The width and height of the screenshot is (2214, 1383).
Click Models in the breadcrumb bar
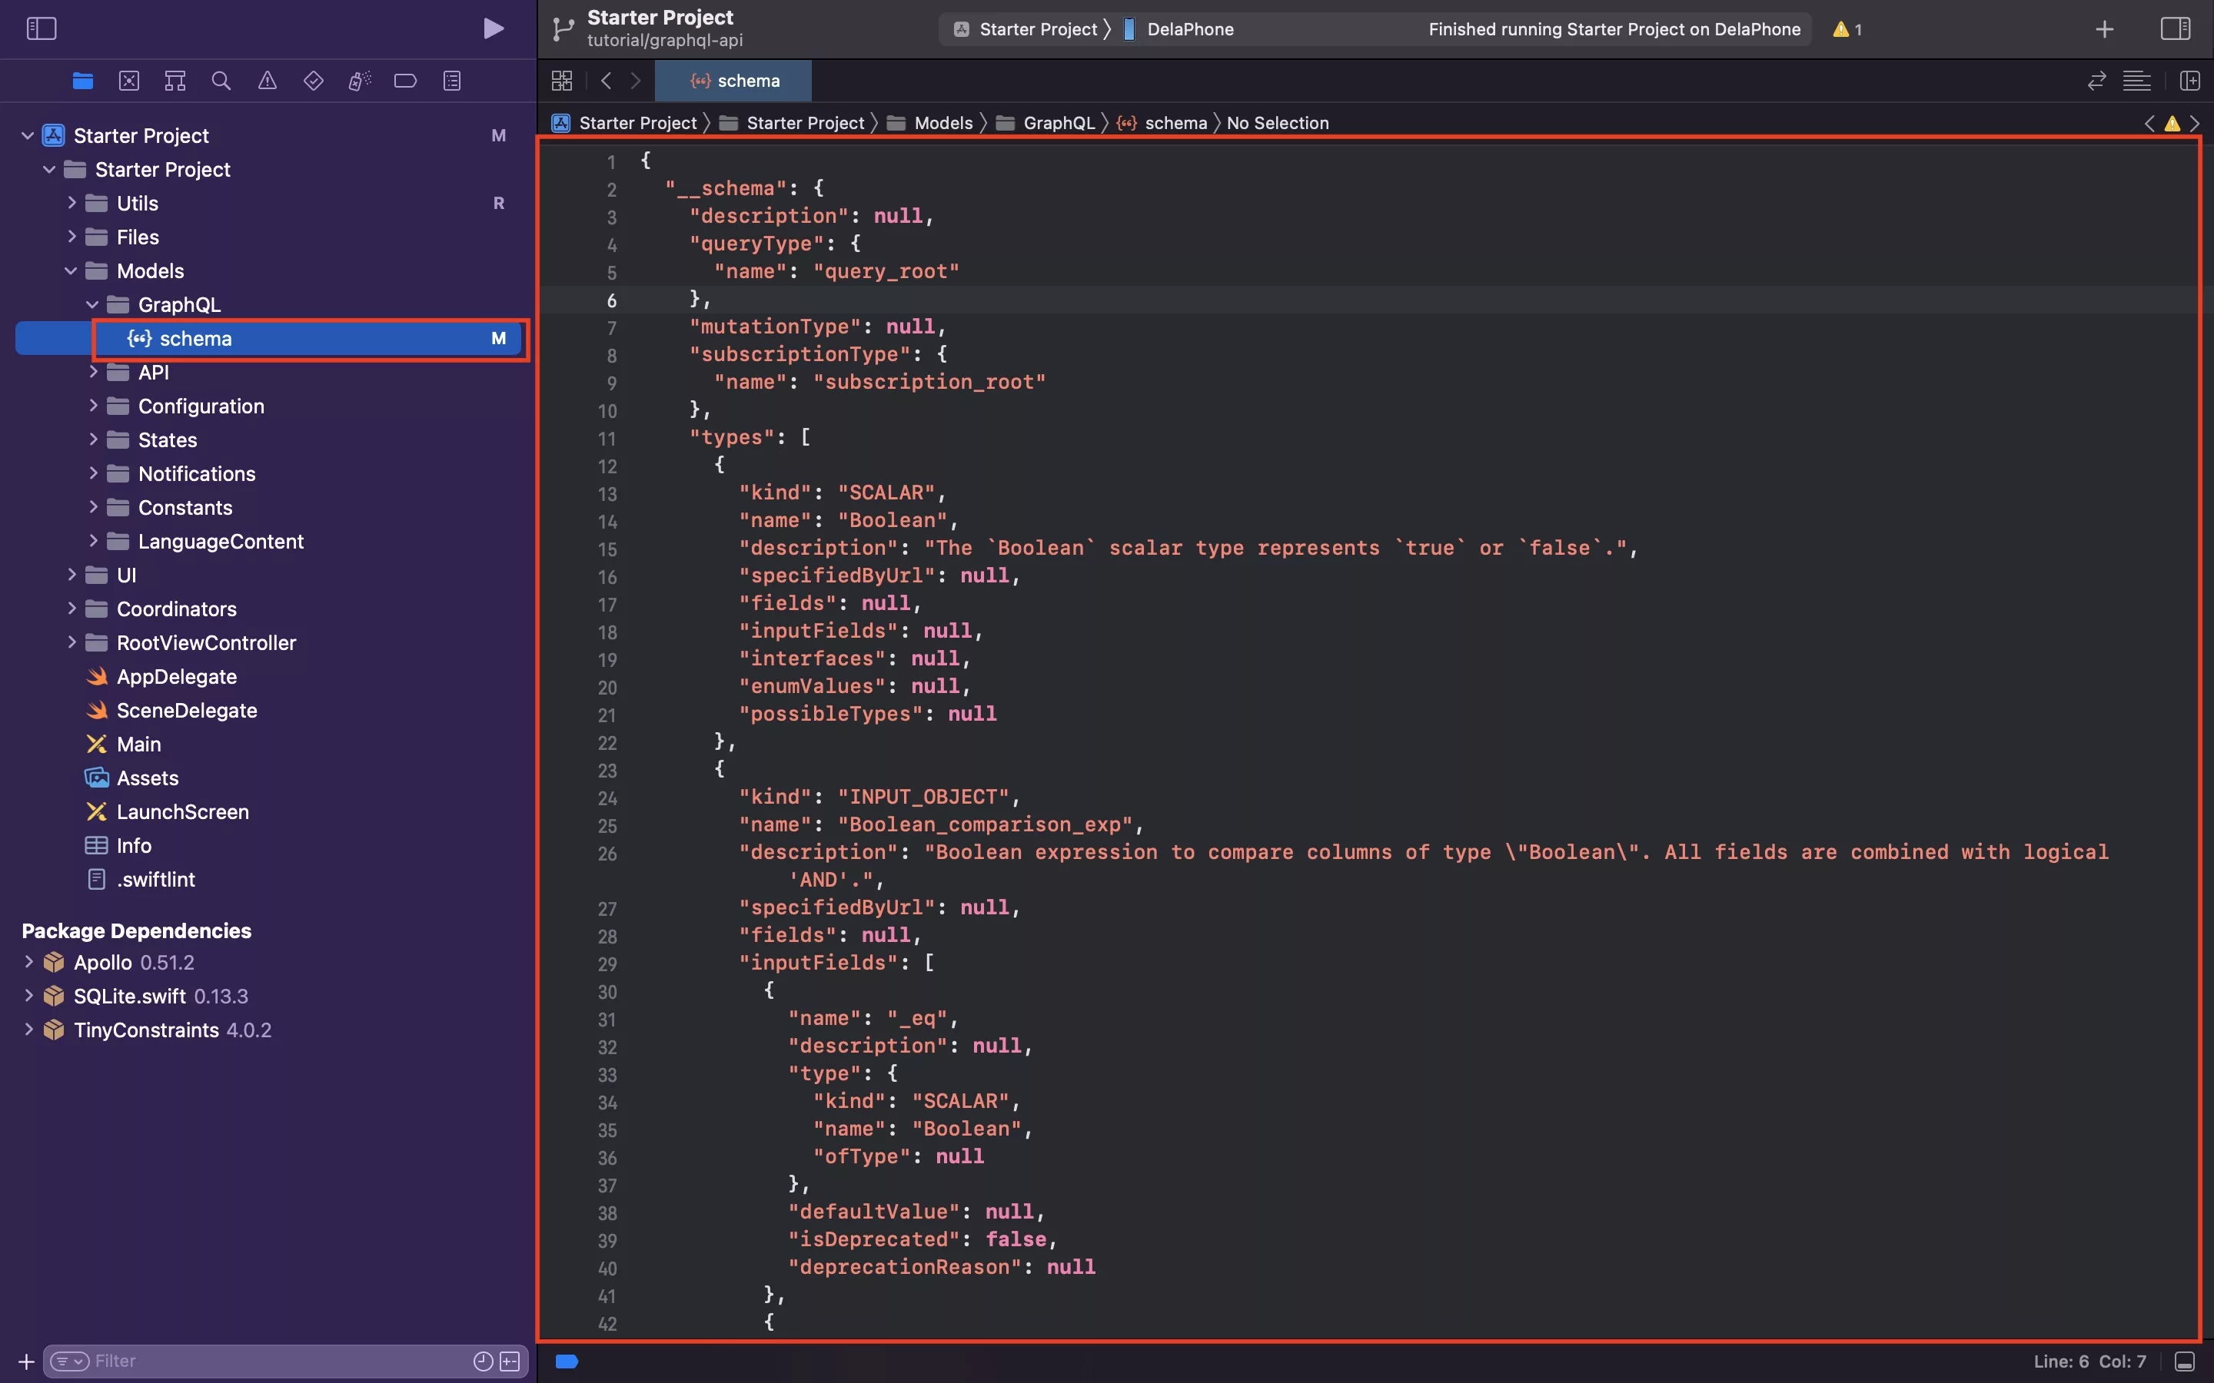pos(942,123)
